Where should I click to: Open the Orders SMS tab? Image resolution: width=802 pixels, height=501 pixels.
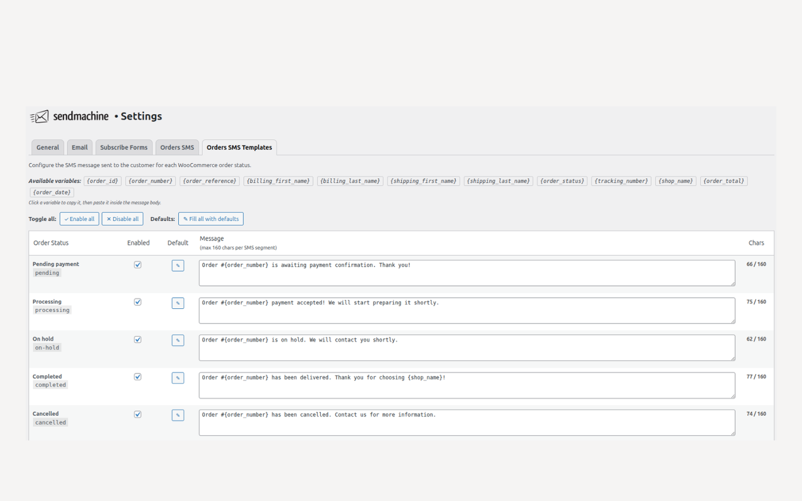[x=177, y=148]
